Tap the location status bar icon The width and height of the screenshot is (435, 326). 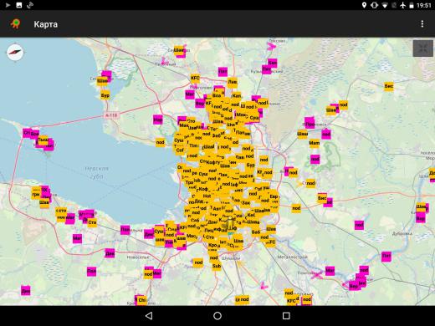364,5
